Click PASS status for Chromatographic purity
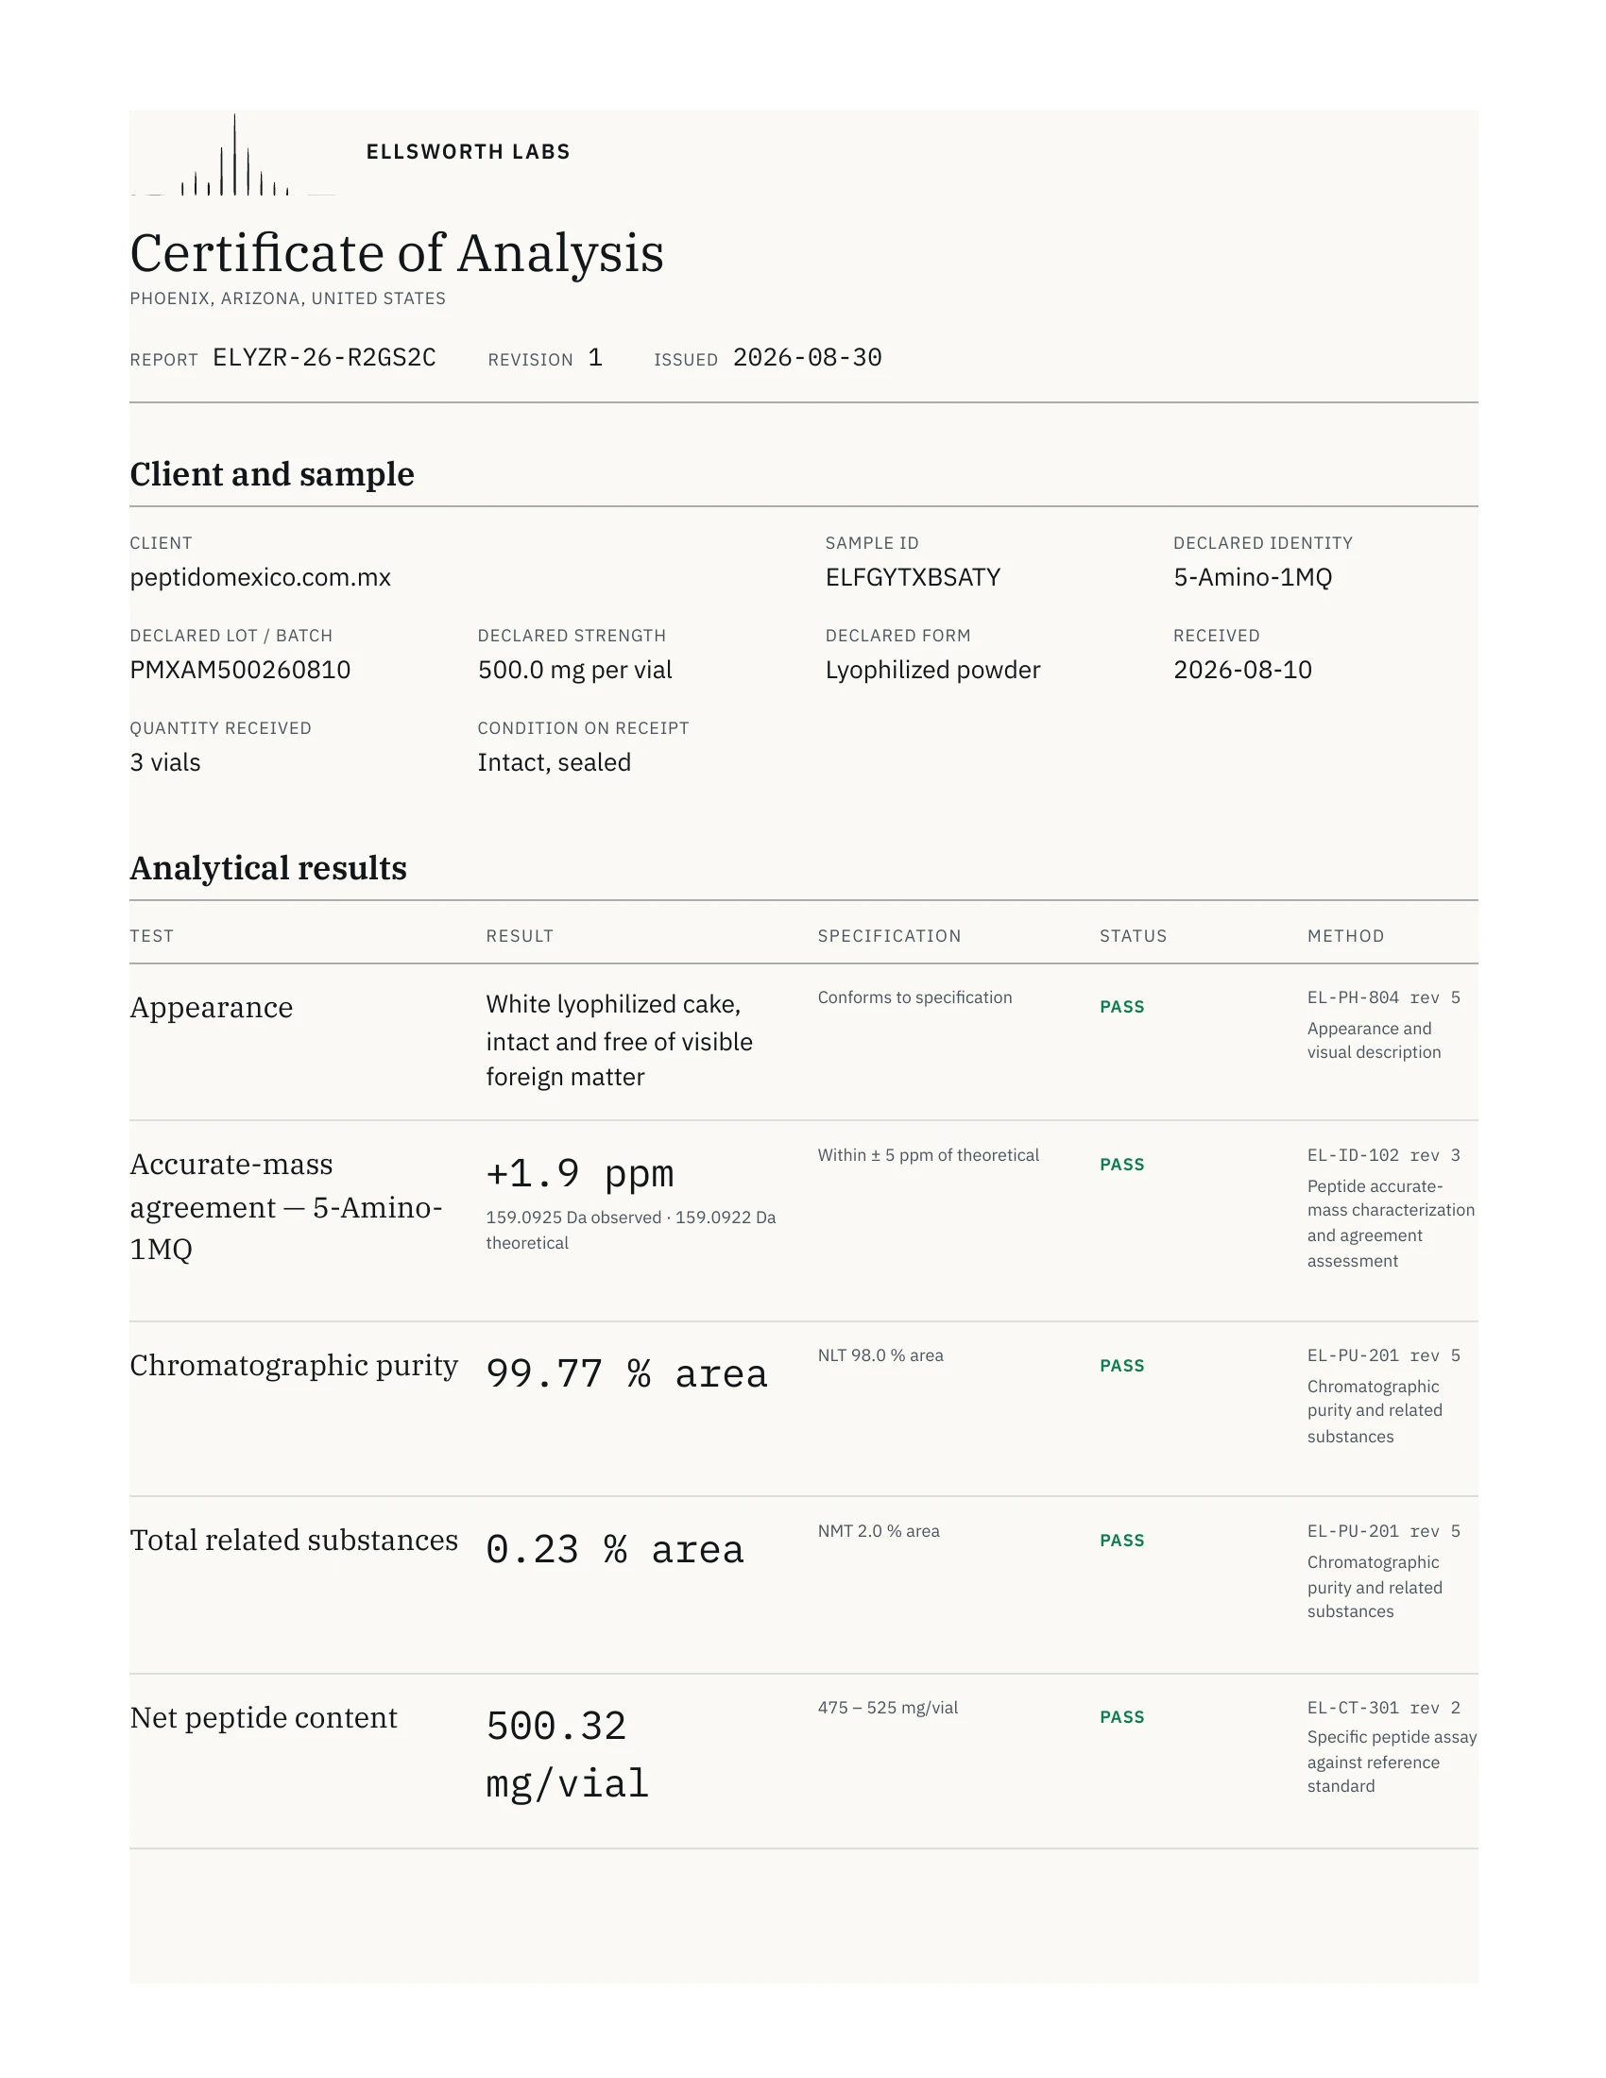1606x2078 pixels. tap(1122, 1366)
